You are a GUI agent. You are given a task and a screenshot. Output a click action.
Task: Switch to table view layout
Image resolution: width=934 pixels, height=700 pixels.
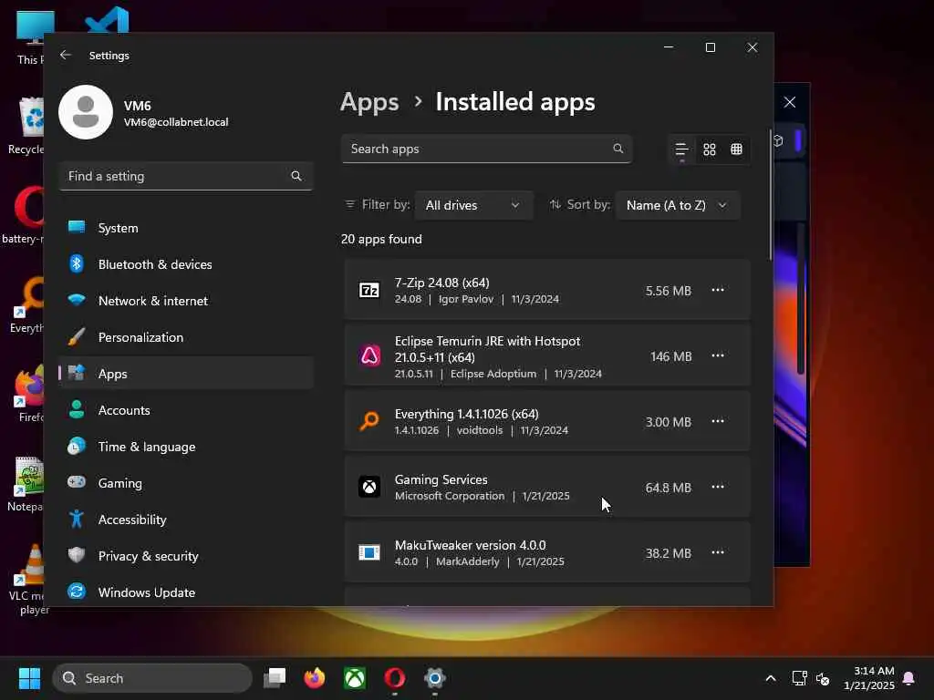click(737, 149)
